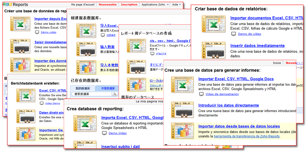The height and width of the screenshot is (153, 308).
Task: Open Inicio in the Spanish window
Action: pos(277,63)
